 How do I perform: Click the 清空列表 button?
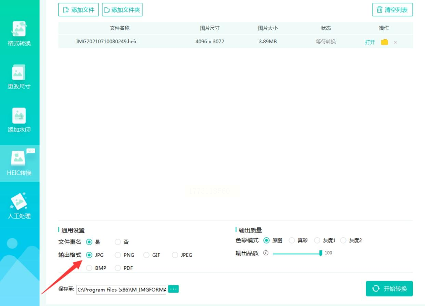(392, 10)
